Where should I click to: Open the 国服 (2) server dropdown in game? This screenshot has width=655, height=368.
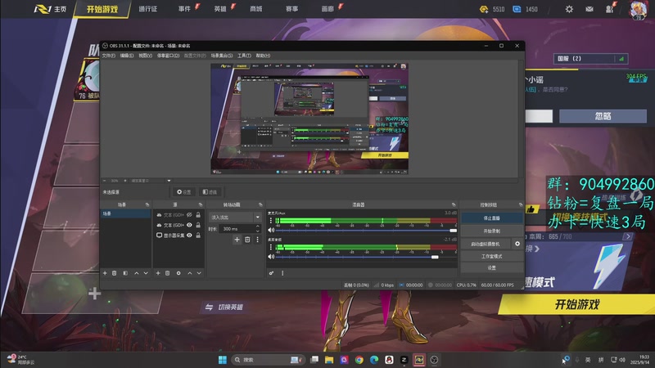point(590,59)
